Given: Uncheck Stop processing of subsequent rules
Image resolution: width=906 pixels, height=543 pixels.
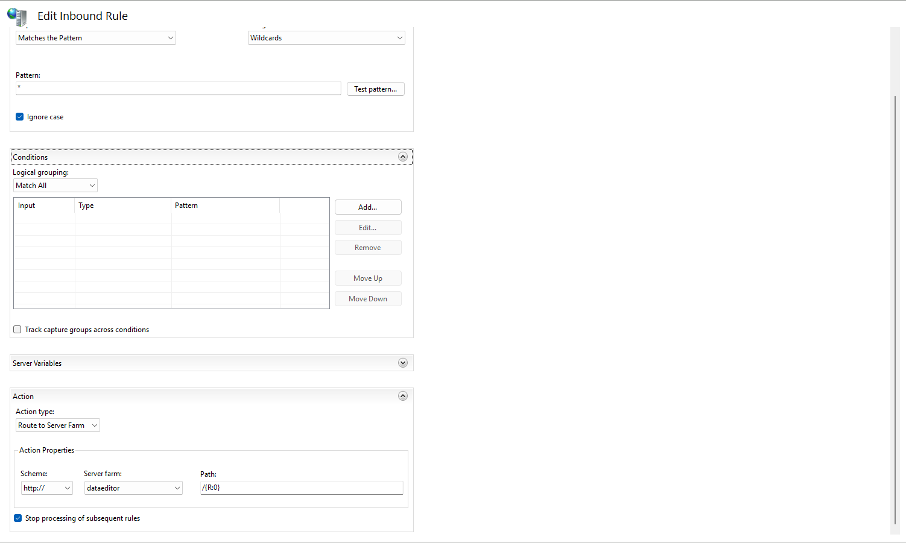Looking at the screenshot, I should tap(18, 518).
